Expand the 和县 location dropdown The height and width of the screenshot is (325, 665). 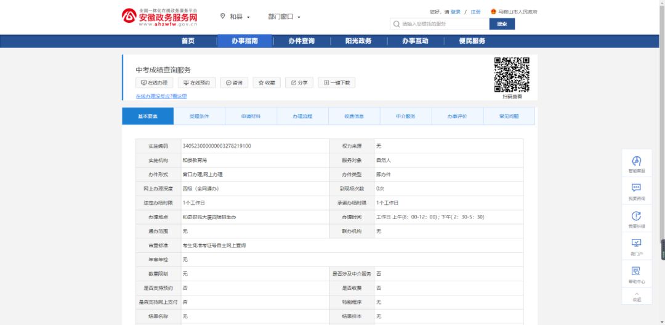(x=236, y=17)
